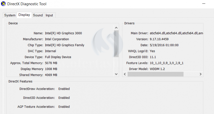This screenshot has width=214, height=114.
Task: Click the DAC Type value 'Internal'
Action: [51, 51]
